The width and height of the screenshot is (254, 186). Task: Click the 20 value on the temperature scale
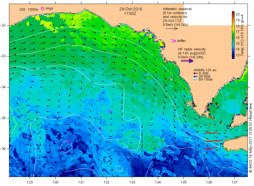237,14
